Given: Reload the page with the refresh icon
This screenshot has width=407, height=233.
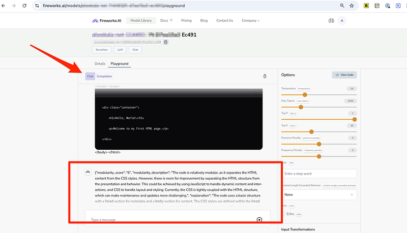Looking at the screenshot, I should tap(24, 6).
